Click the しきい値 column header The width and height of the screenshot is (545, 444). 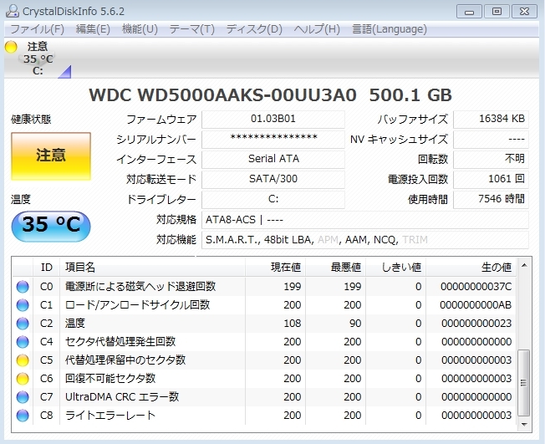pyautogui.click(x=396, y=268)
